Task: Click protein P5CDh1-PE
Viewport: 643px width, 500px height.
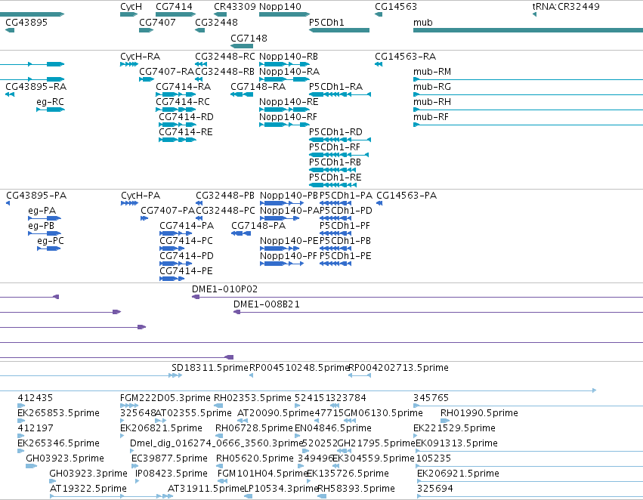Action: point(335,264)
